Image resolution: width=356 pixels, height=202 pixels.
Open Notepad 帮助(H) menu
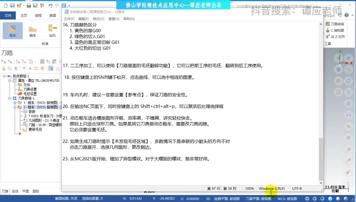[129, 19]
